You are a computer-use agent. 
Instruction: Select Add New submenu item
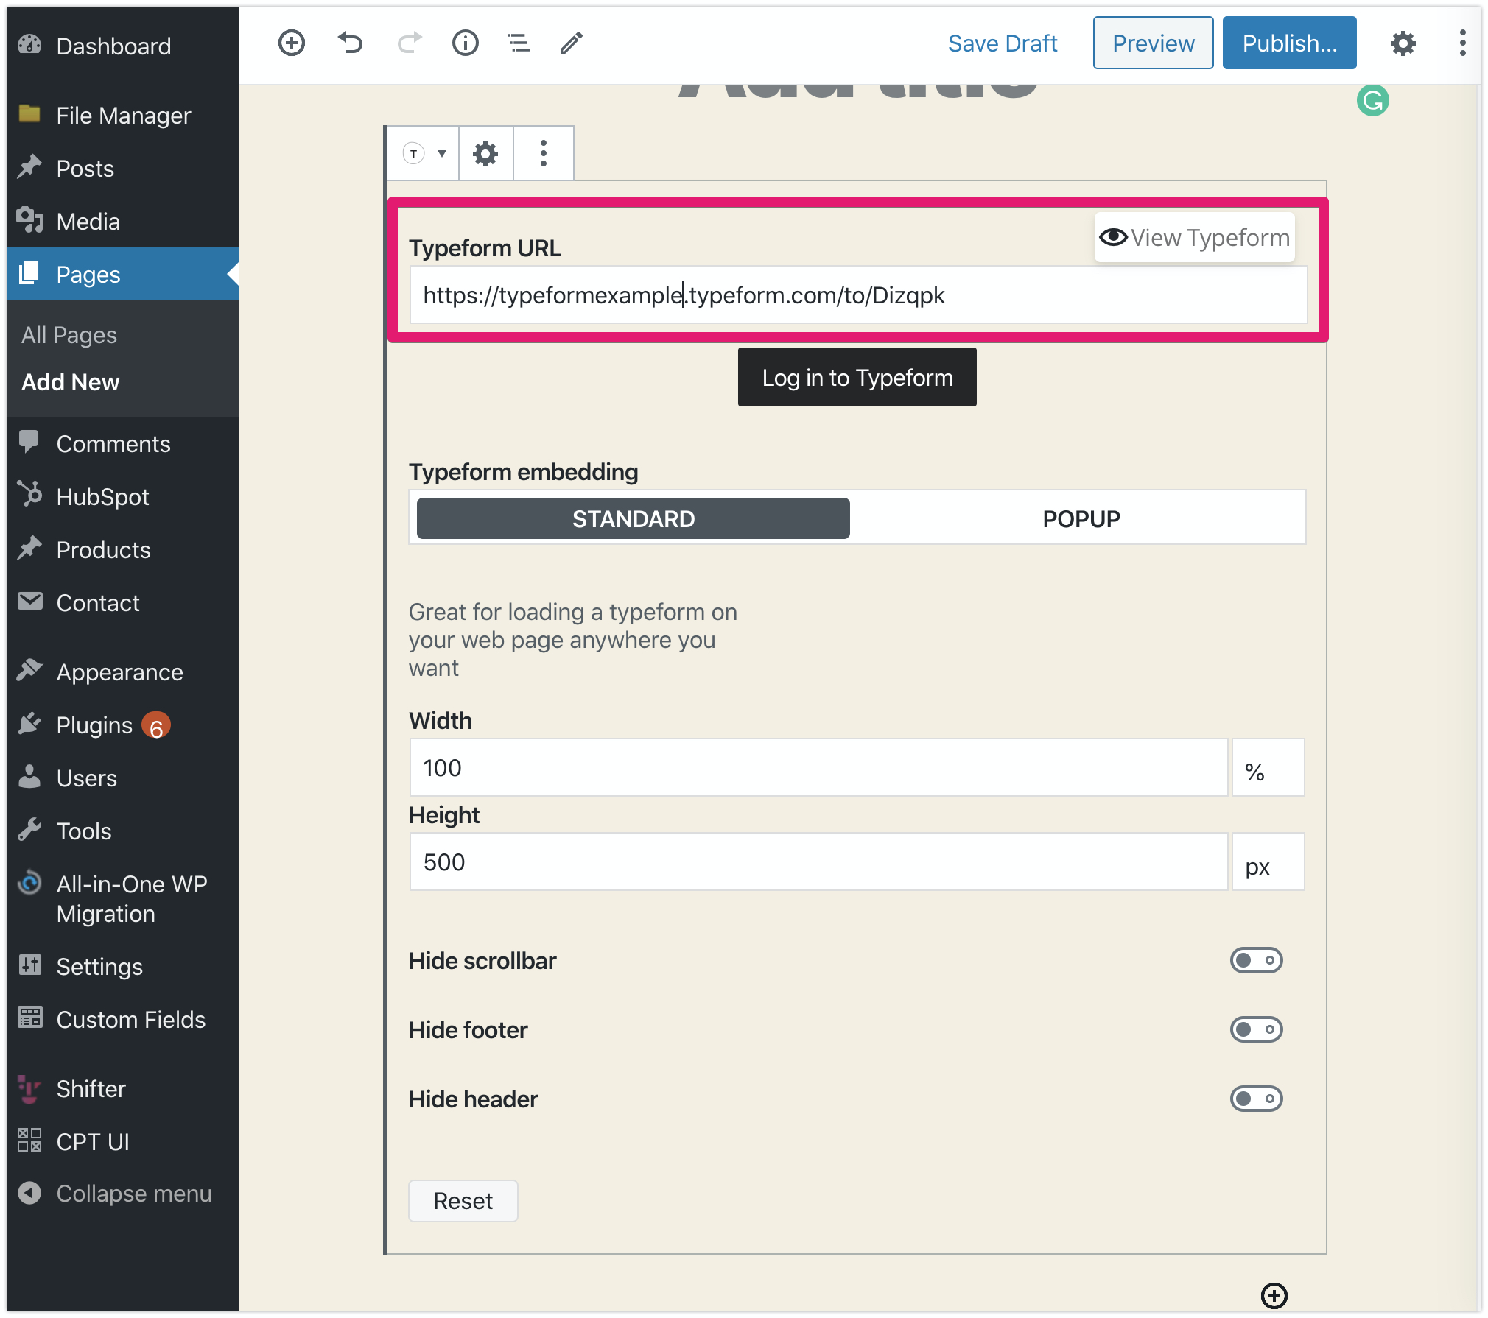point(71,382)
